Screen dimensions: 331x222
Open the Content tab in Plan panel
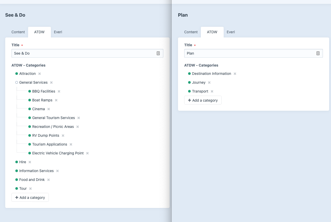pyautogui.click(x=191, y=32)
